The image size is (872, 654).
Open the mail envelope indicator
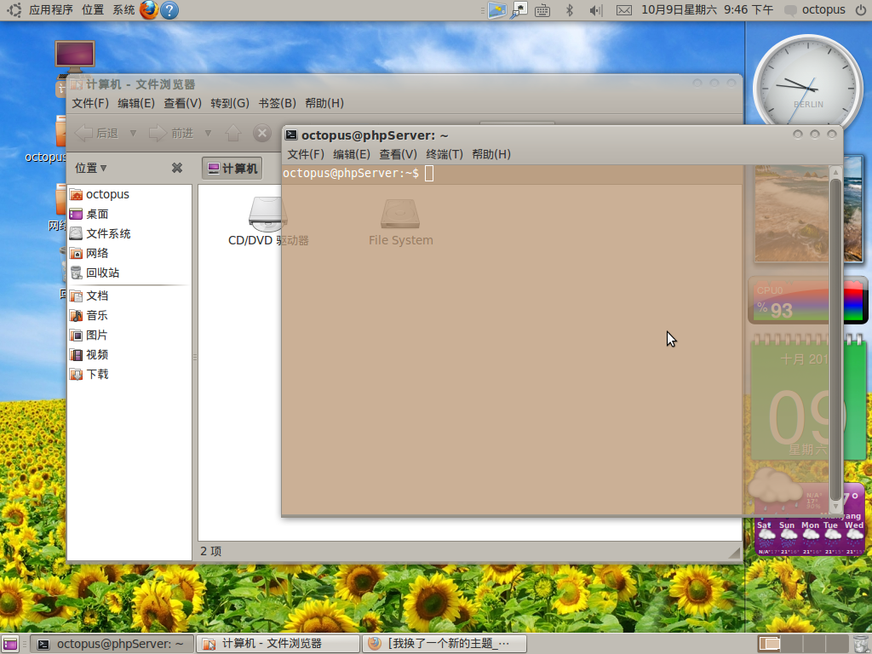pyautogui.click(x=624, y=10)
